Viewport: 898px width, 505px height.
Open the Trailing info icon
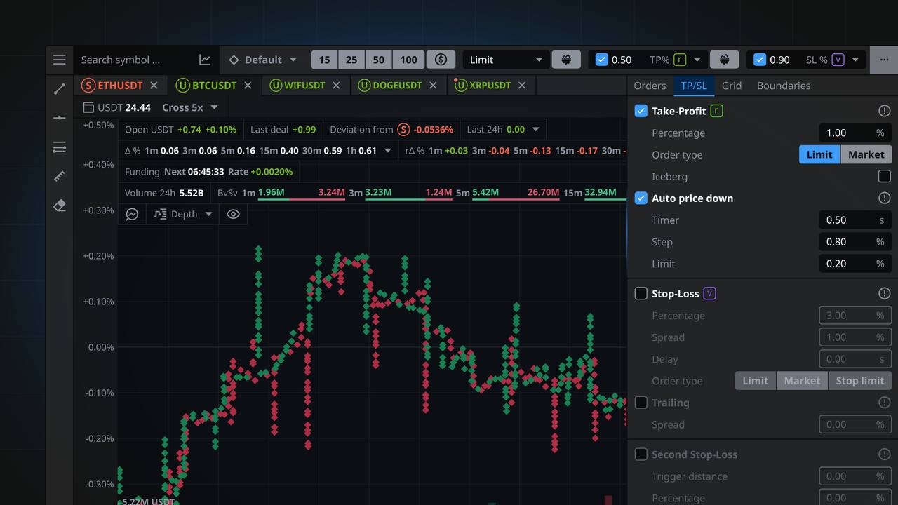tap(884, 403)
